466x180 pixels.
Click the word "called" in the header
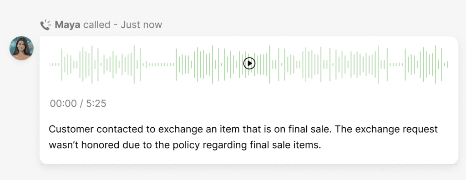[96, 25]
